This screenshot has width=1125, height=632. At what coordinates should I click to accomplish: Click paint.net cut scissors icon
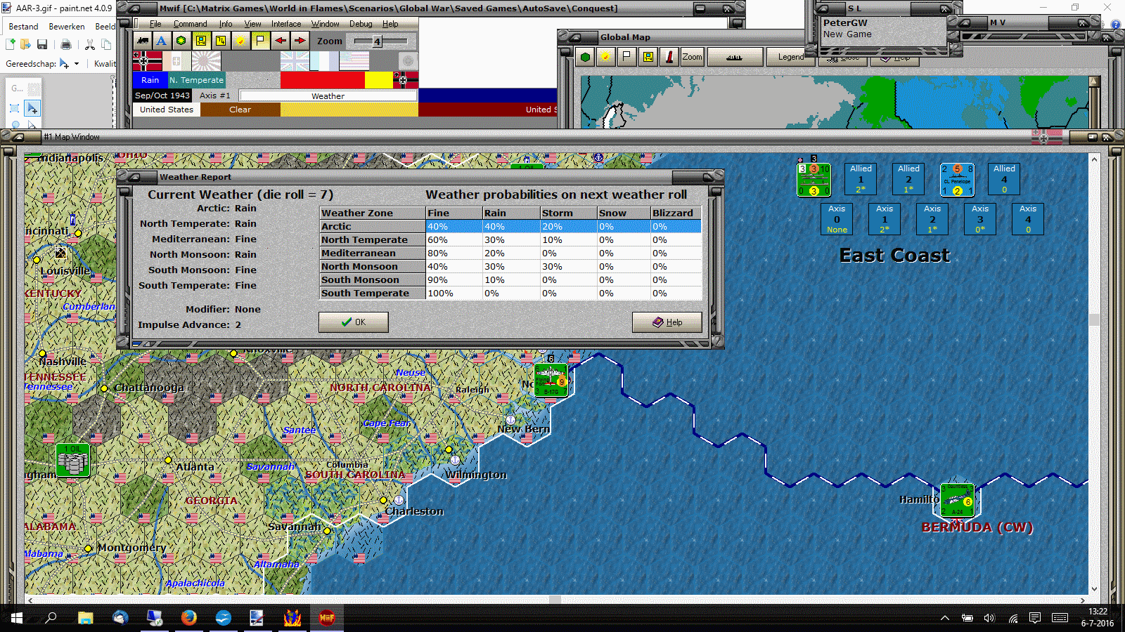point(90,45)
